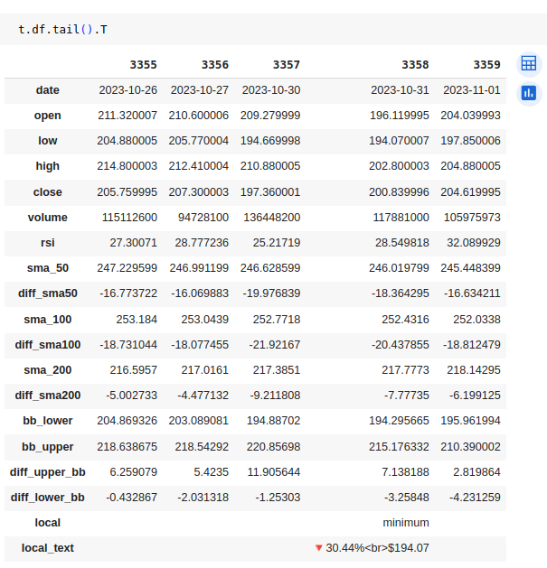The height and width of the screenshot is (568, 547).
Task: Click the 'date' row label
Action: pos(48,90)
